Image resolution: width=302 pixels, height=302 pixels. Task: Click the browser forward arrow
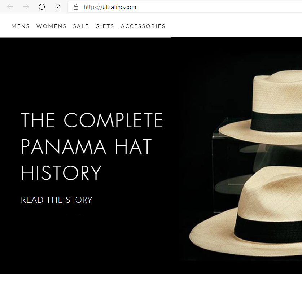(x=26, y=7)
